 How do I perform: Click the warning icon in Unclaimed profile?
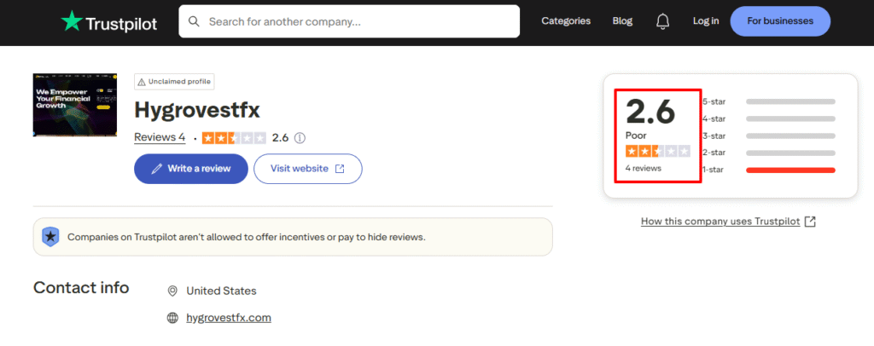pyautogui.click(x=142, y=82)
